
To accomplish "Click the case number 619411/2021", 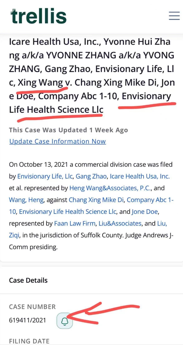I will point(28,320).
